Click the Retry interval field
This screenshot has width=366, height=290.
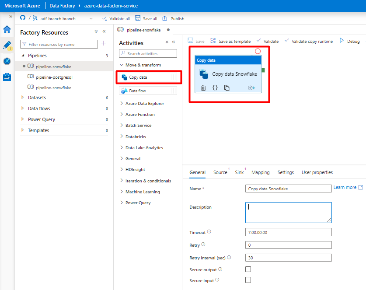pyautogui.click(x=289, y=258)
